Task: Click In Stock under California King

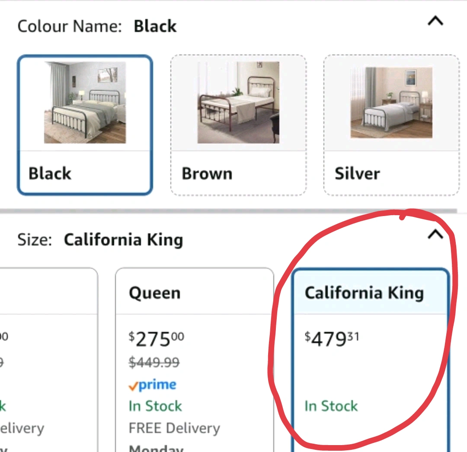Action: pyautogui.click(x=331, y=406)
